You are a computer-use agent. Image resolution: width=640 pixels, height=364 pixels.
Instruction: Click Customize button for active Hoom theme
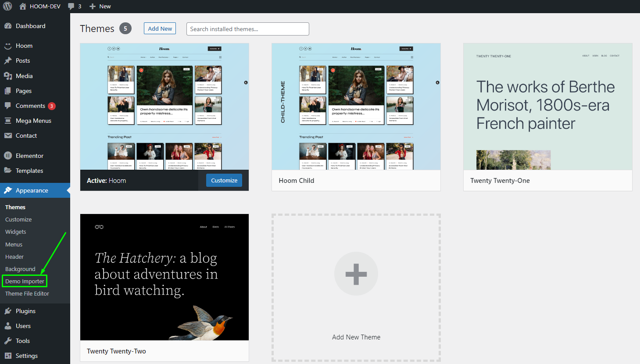coord(224,180)
